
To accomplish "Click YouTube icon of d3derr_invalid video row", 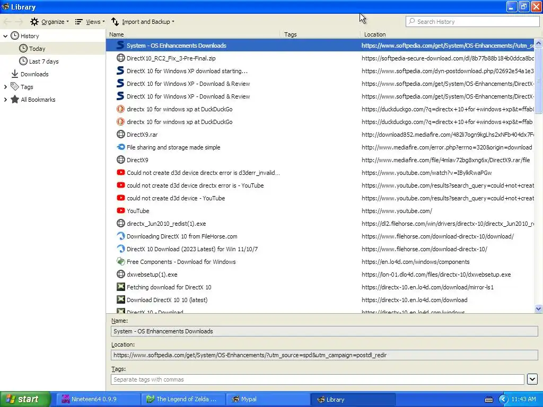I will [120, 172].
